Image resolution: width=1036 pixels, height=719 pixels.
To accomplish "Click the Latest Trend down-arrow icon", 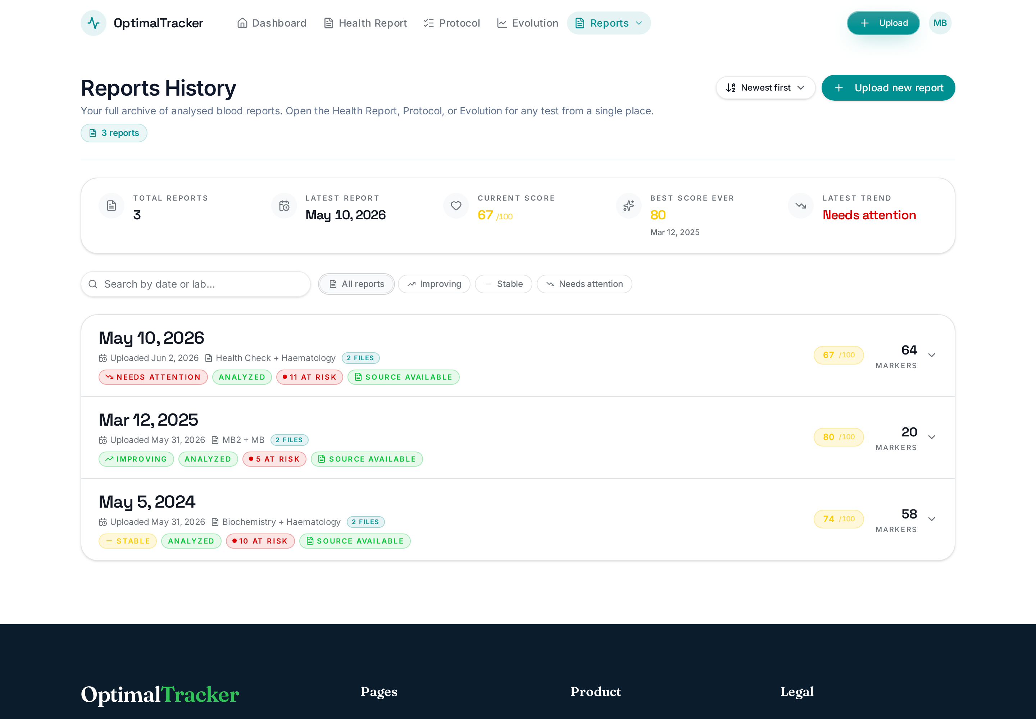I will 801,206.
